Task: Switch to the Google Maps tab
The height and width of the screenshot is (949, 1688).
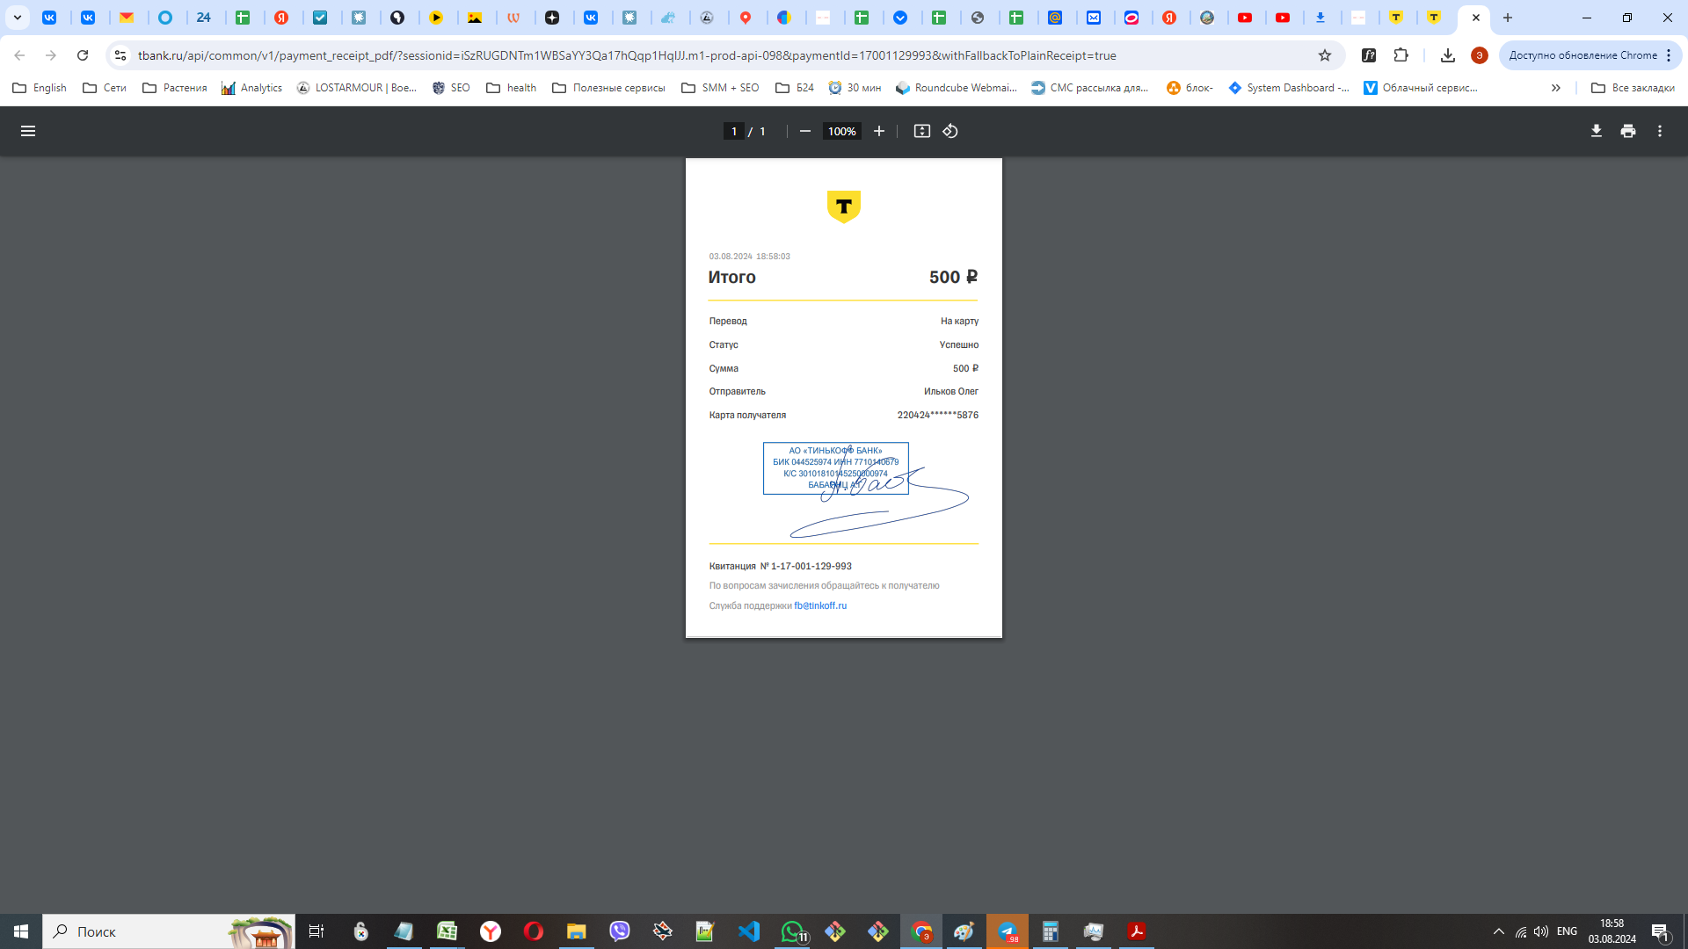Action: pyautogui.click(x=746, y=18)
